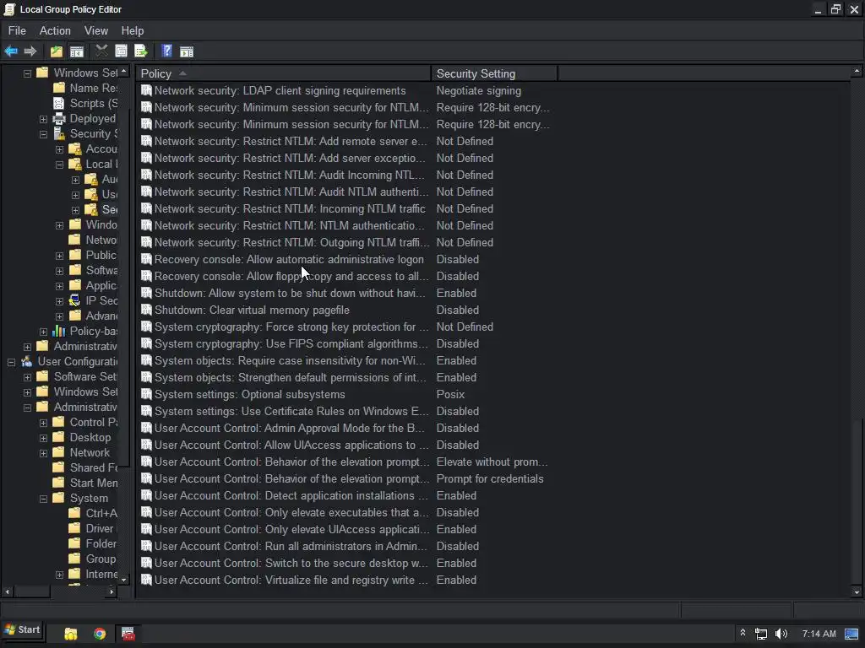Select System cryptography: Use FIPS compliant algorithms policy

(x=291, y=344)
